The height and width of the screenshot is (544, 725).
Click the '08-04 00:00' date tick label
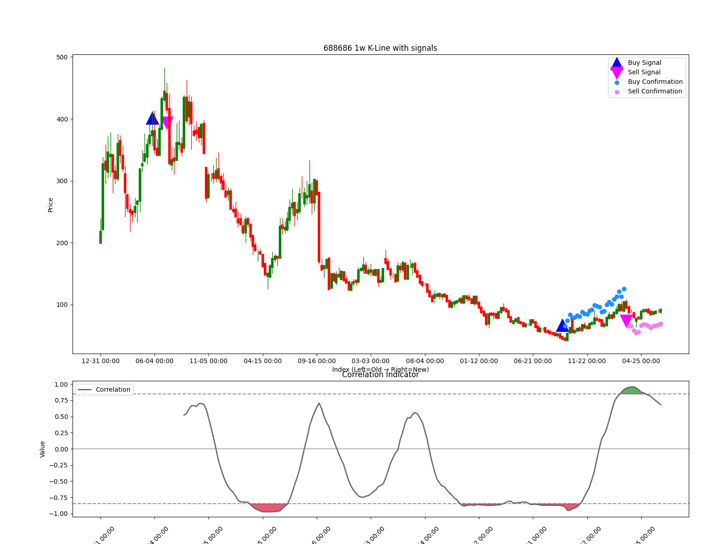[425, 361]
